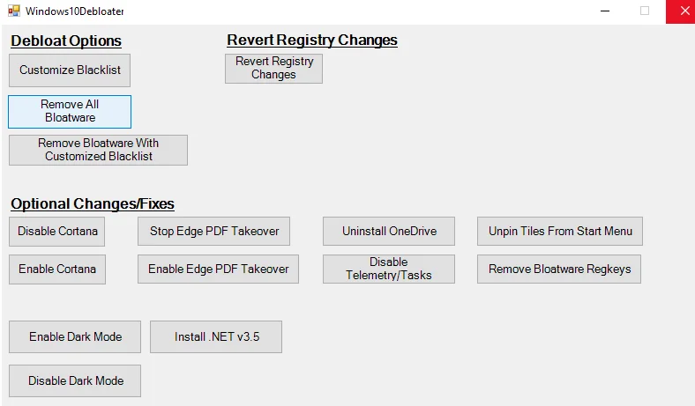The image size is (695, 406).
Task: Disable Telemetry/Tasks
Action: pos(389,269)
